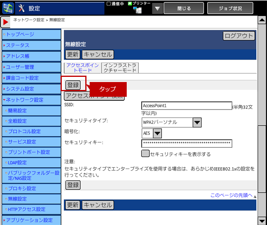This screenshot has width=267, height=225.
Task: Click the red play arrow beside breadcrumb
Action: [x=6, y=23]
